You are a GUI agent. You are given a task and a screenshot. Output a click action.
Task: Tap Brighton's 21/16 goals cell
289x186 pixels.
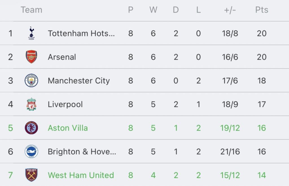[230, 152]
